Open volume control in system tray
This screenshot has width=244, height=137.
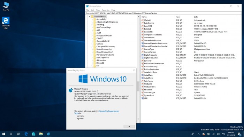point(218,134)
